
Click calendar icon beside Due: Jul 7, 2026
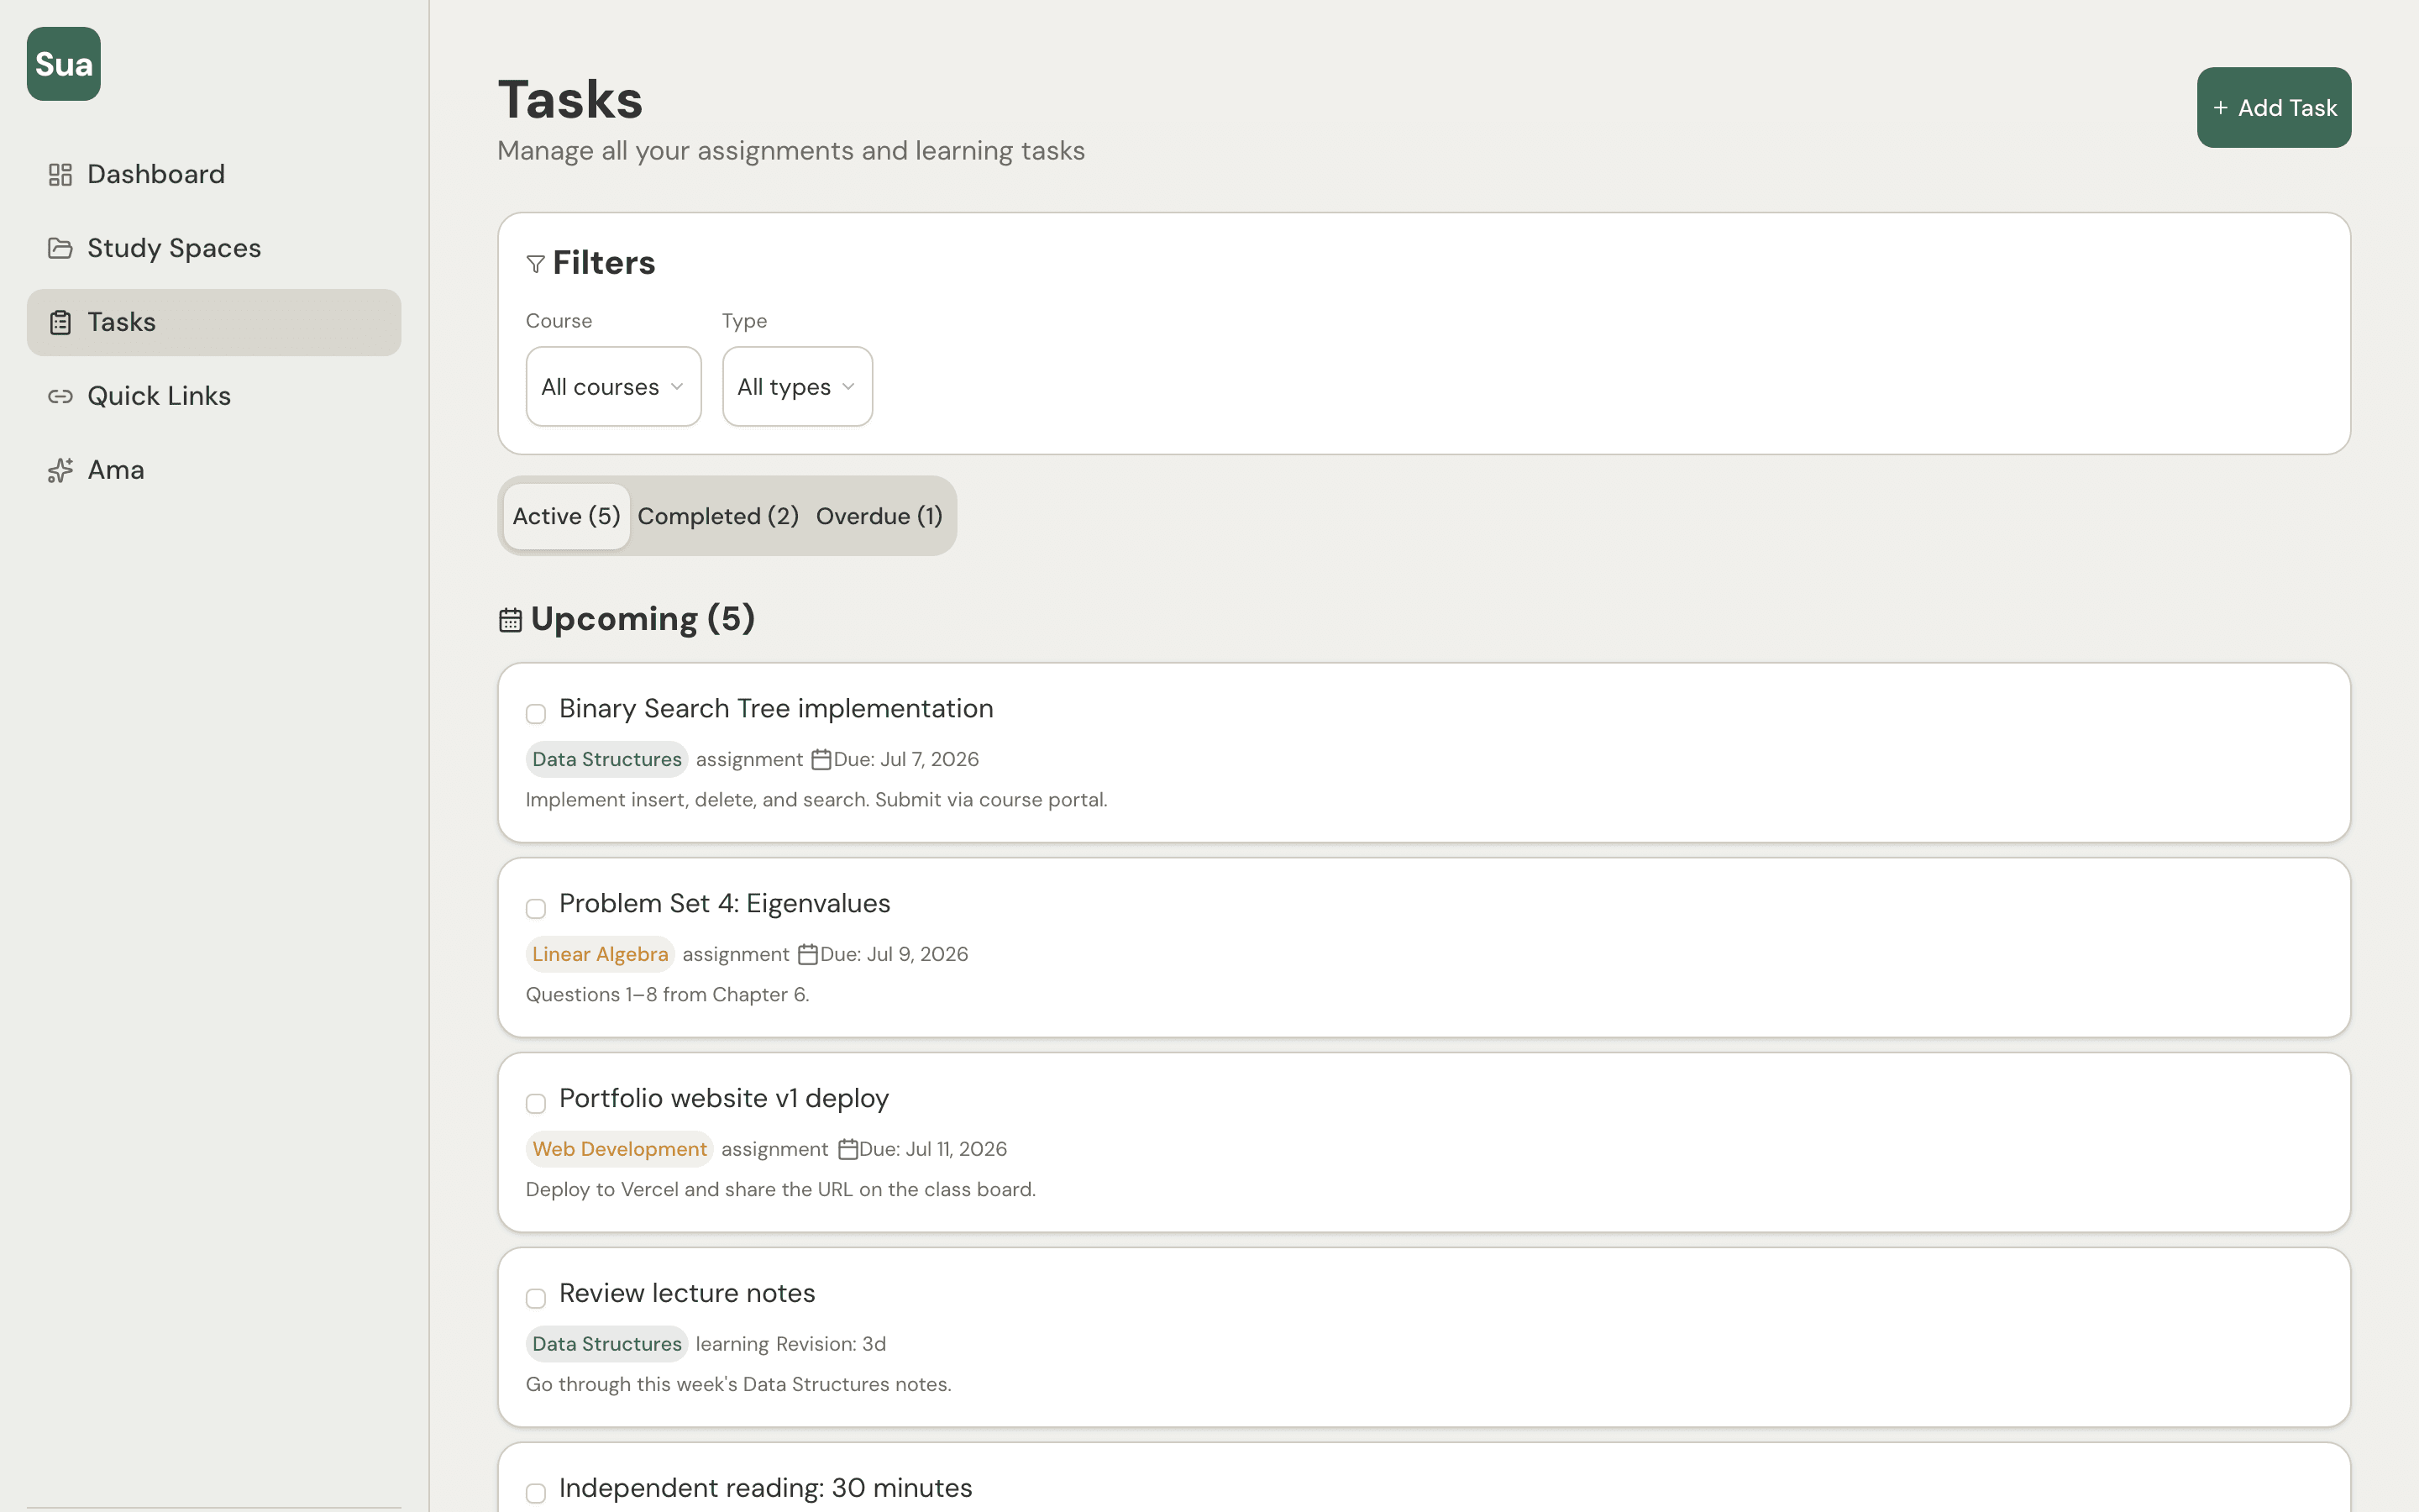point(821,759)
